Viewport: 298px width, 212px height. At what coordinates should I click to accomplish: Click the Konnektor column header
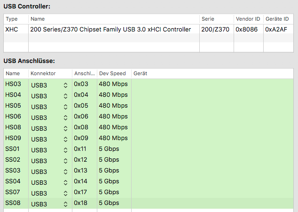pyautogui.click(x=49, y=74)
